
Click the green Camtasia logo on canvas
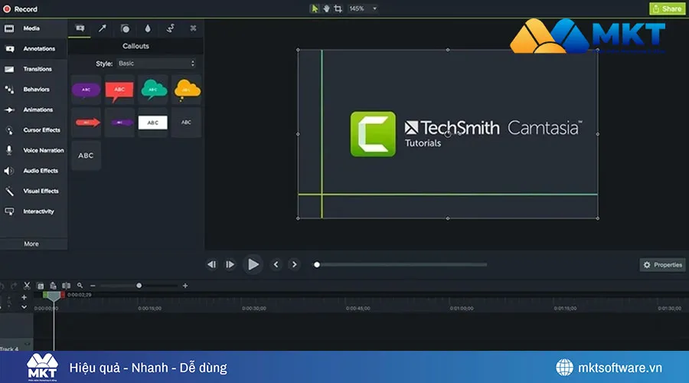373,134
